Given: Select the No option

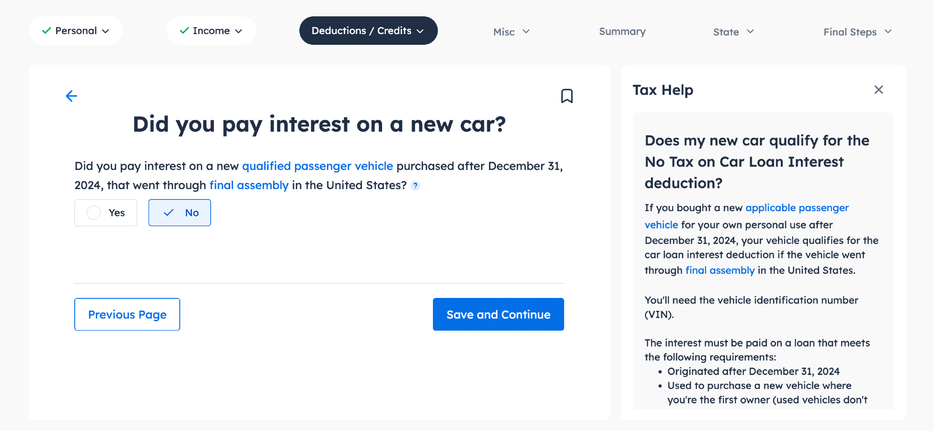Looking at the screenshot, I should click(180, 213).
